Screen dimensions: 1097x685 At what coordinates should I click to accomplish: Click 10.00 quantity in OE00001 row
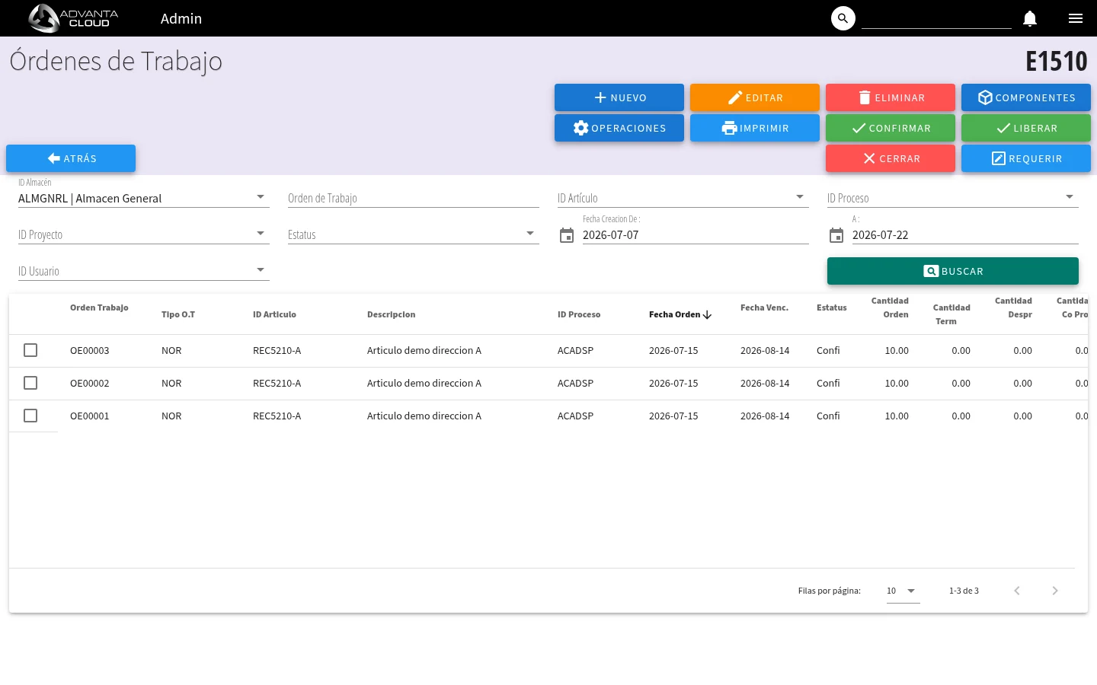click(897, 416)
